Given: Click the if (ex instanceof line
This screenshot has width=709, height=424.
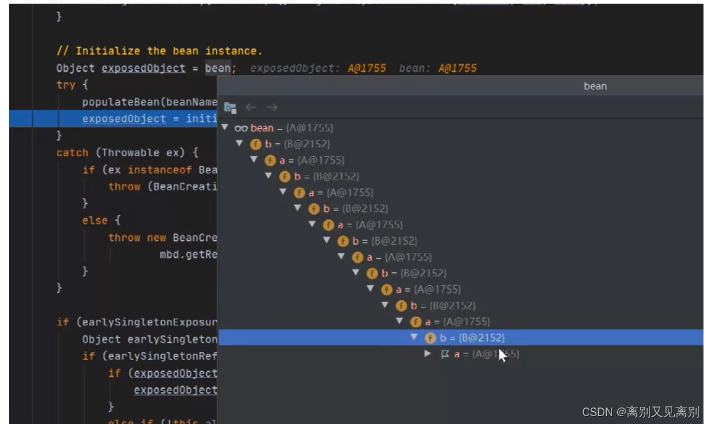Looking at the screenshot, I should click(x=149, y=170).
